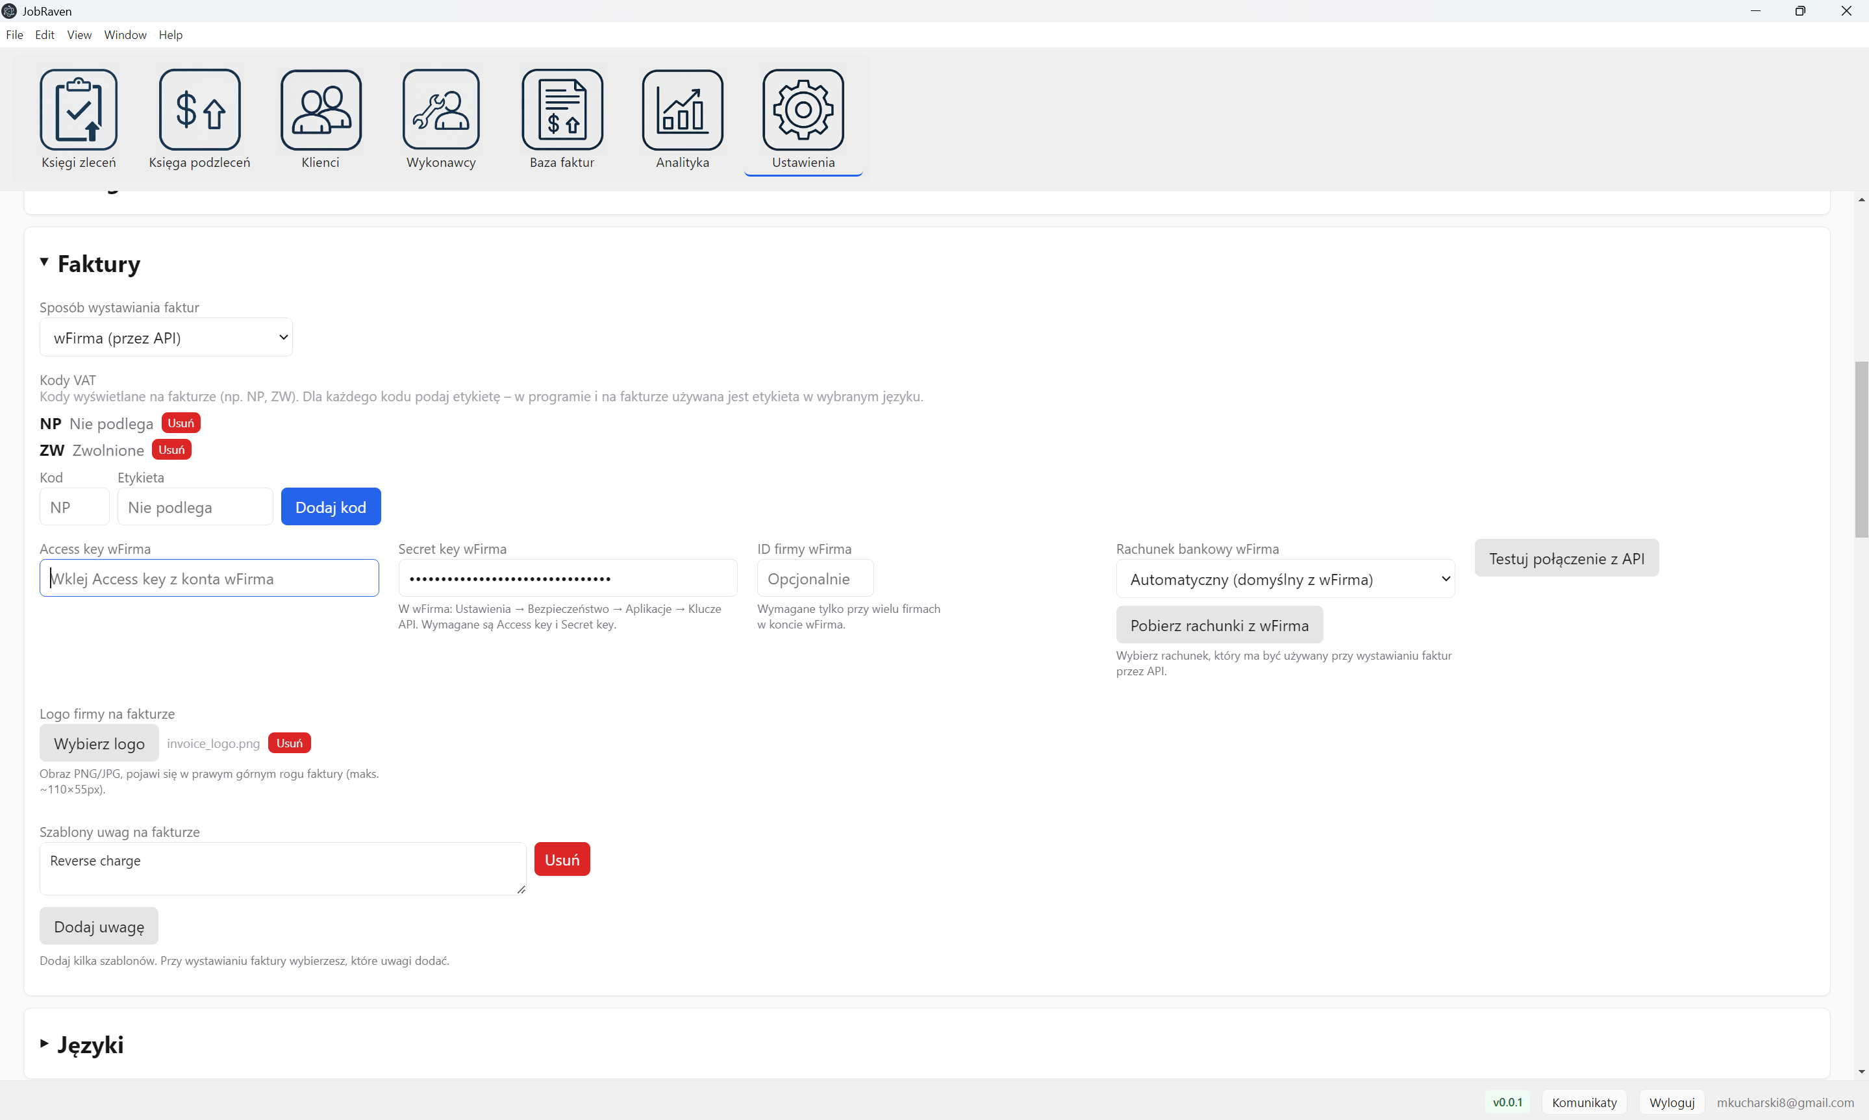This screenshot has width=1869, height=1120.
Task: Select the Ustawienia gear icon
Action: (803, 110)
